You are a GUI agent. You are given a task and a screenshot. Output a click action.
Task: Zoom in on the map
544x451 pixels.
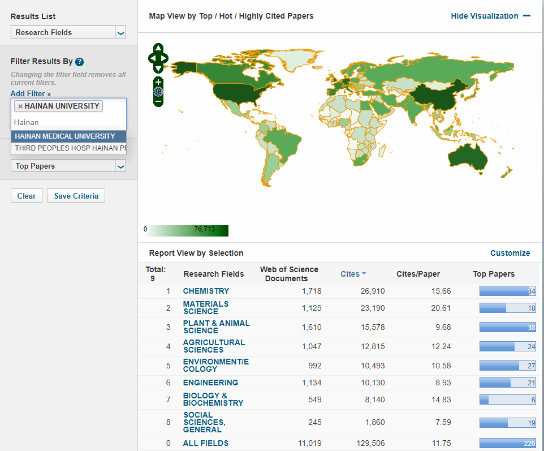point(158,82)
